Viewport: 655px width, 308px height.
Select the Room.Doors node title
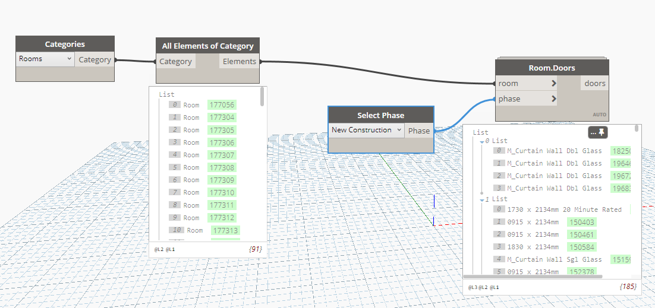coord(552,68)
